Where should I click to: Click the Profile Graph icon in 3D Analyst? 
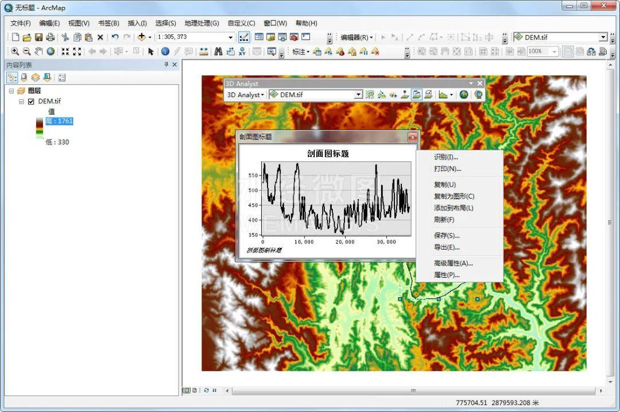pyautogui.click(x=443, y=95)
